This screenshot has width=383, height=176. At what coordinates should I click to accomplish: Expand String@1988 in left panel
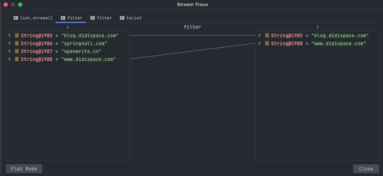click(x=9, y=59)
